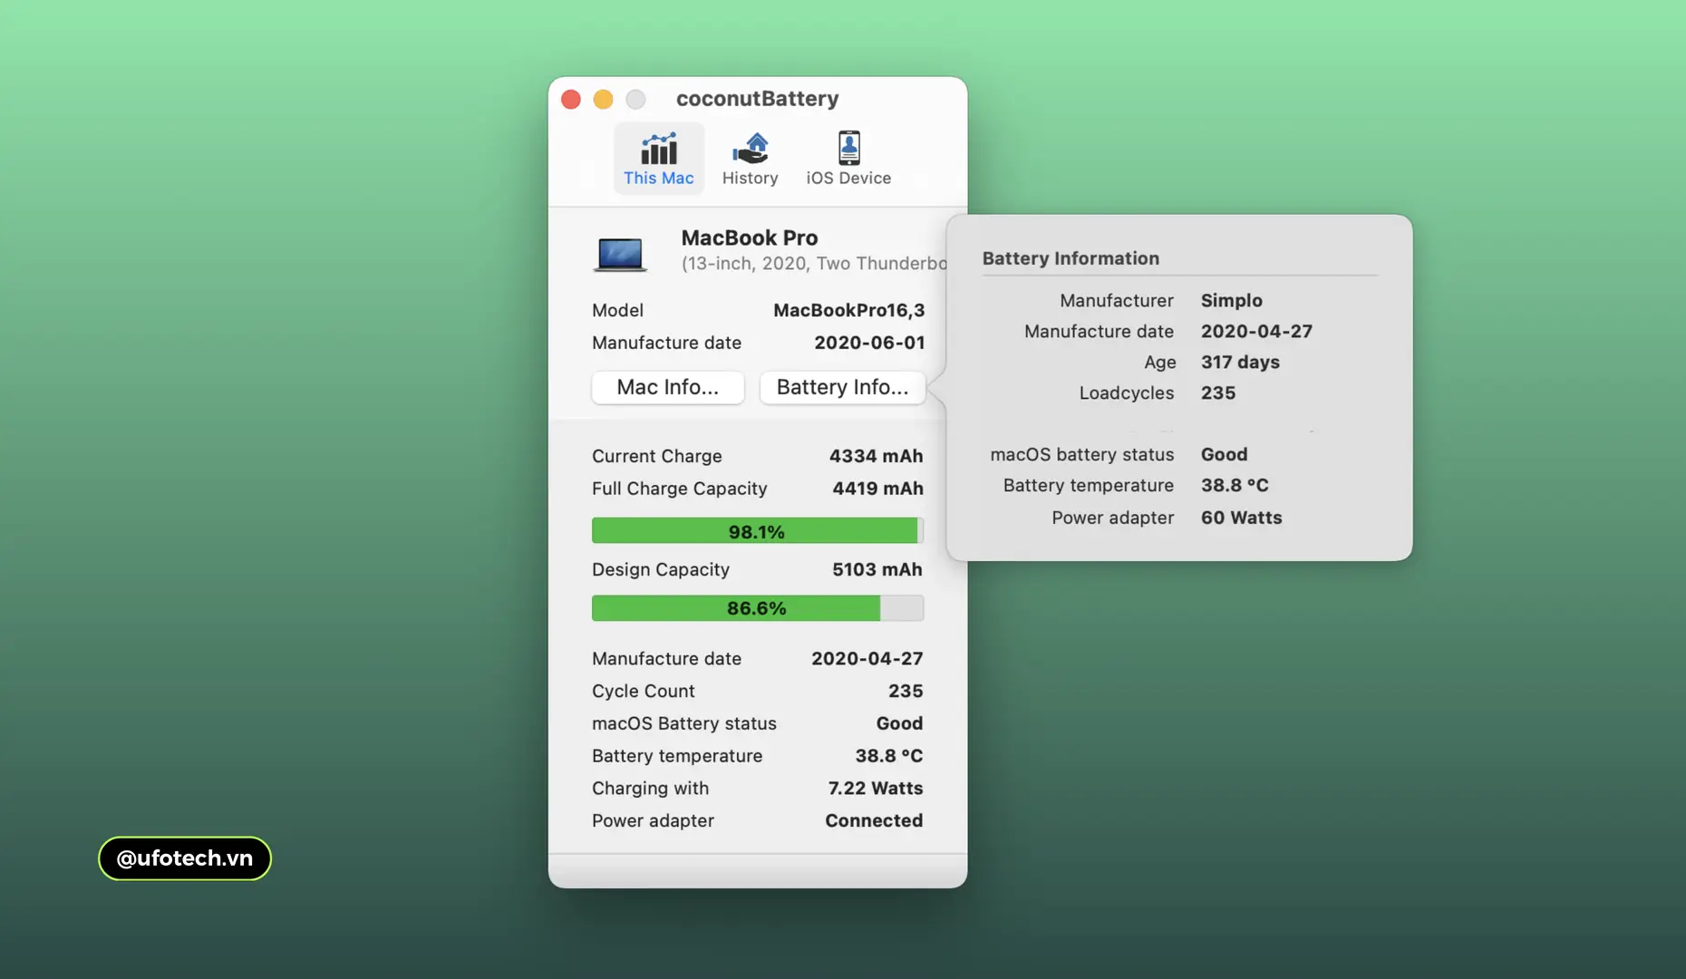Click the MacBookPro16,3 model value
Image resolution: width=1686 pixels, height=979 pixels.
click(x=849, y=310)
